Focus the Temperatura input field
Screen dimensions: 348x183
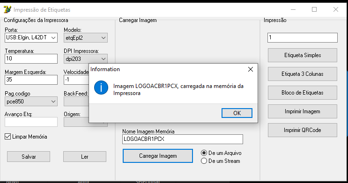tap(31, 59)
